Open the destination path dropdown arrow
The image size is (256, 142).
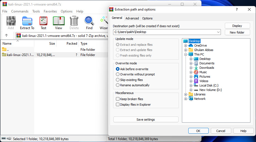tap(218, 32)
